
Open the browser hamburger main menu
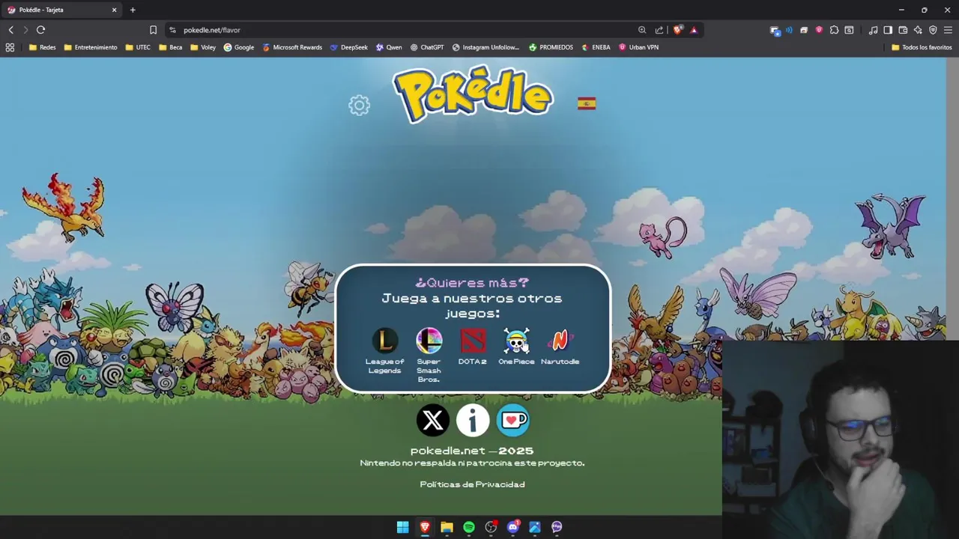(948, 30)
